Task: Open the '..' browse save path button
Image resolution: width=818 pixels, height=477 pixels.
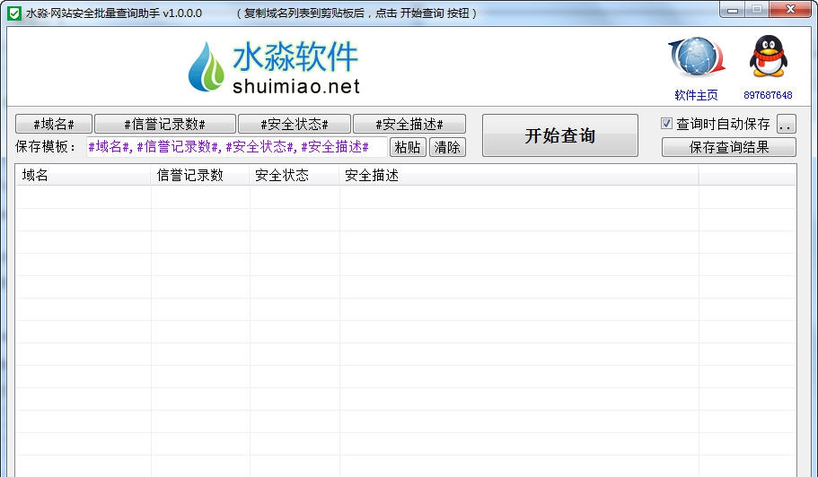Action: click(787, 124)
